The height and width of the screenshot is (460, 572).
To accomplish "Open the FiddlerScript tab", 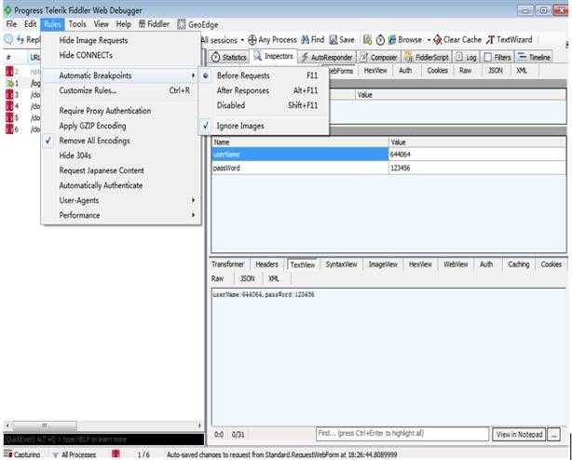I will pyautogui.click(x=427, y=57).
